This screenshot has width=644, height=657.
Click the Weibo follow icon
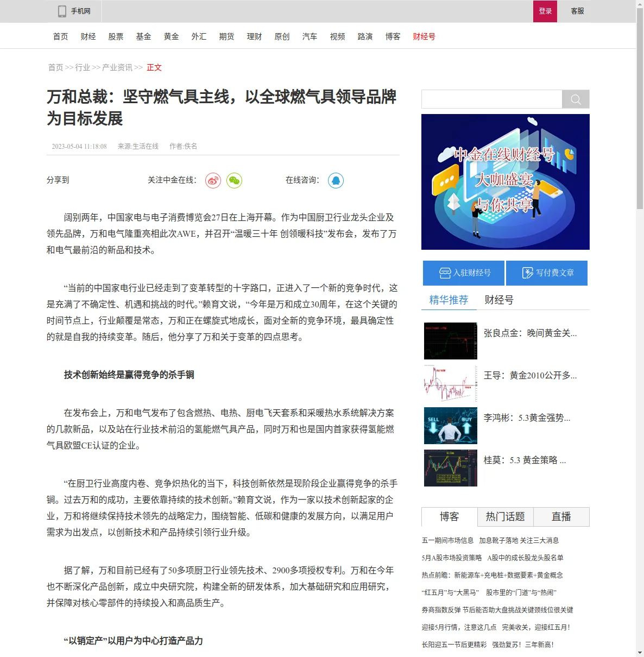213,180
